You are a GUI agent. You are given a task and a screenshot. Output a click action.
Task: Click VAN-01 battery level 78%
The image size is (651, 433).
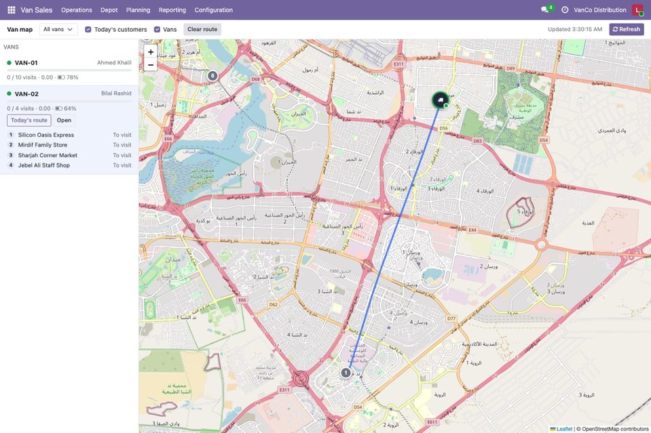68,77
